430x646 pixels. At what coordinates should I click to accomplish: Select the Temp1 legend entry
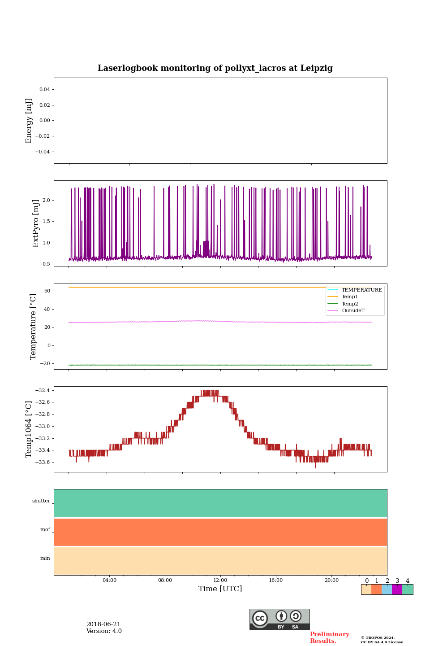[x=350, y=297]
